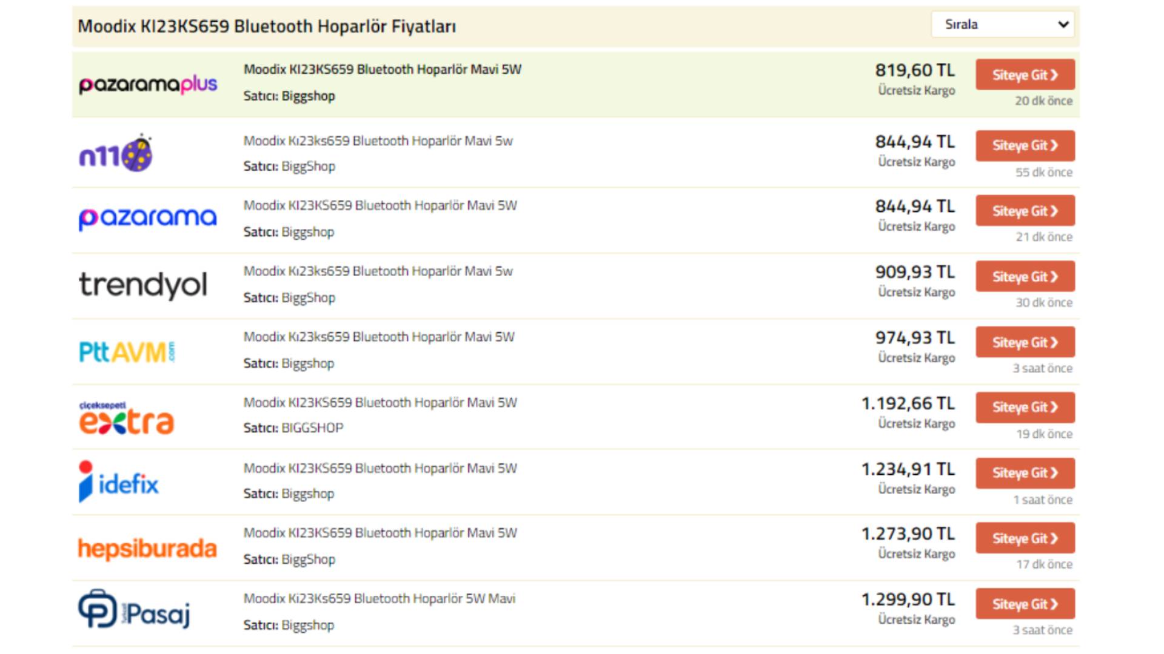The height and width of the screenshot is (654, 1164).
Task: Click the hepsiburada store logo
Action: point(147,549)
